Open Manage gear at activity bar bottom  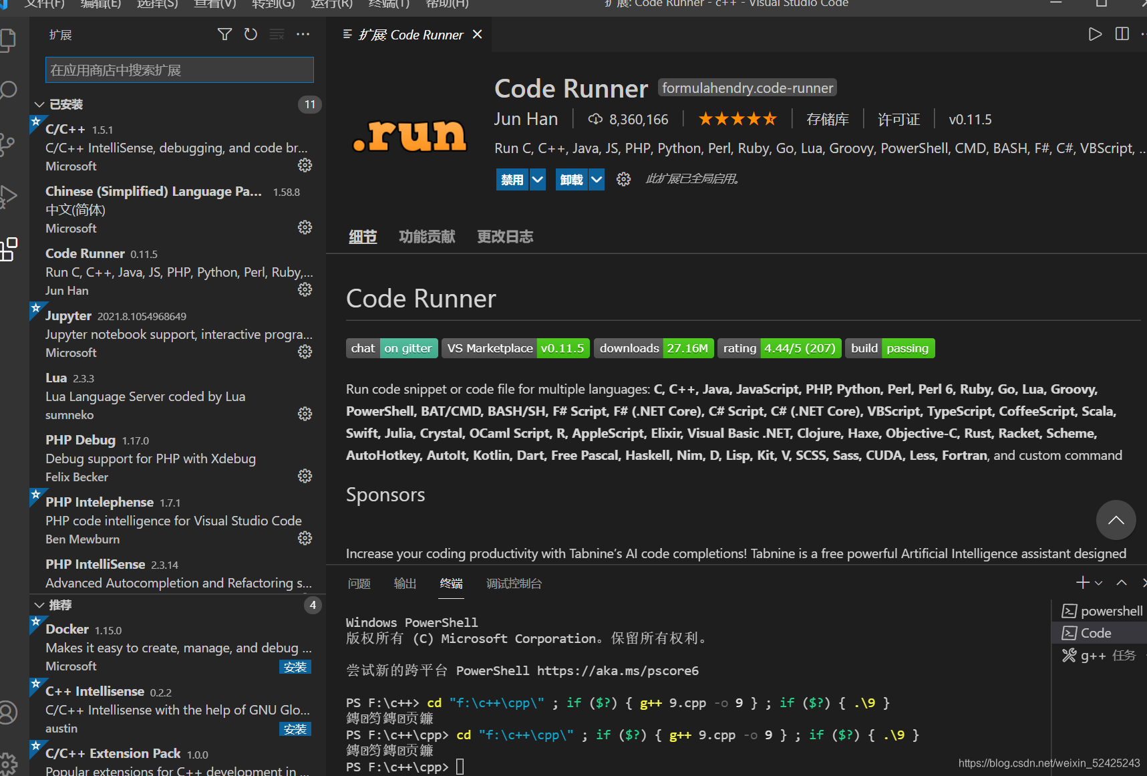coord(7,763)
